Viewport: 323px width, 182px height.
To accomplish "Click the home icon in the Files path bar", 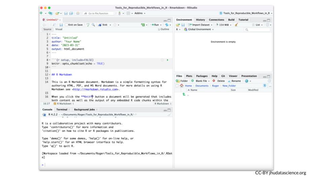I will click(x=181, y=86).
